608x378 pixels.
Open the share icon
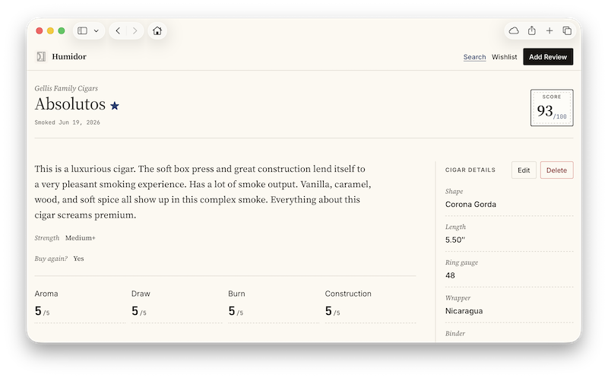point(531,30)
